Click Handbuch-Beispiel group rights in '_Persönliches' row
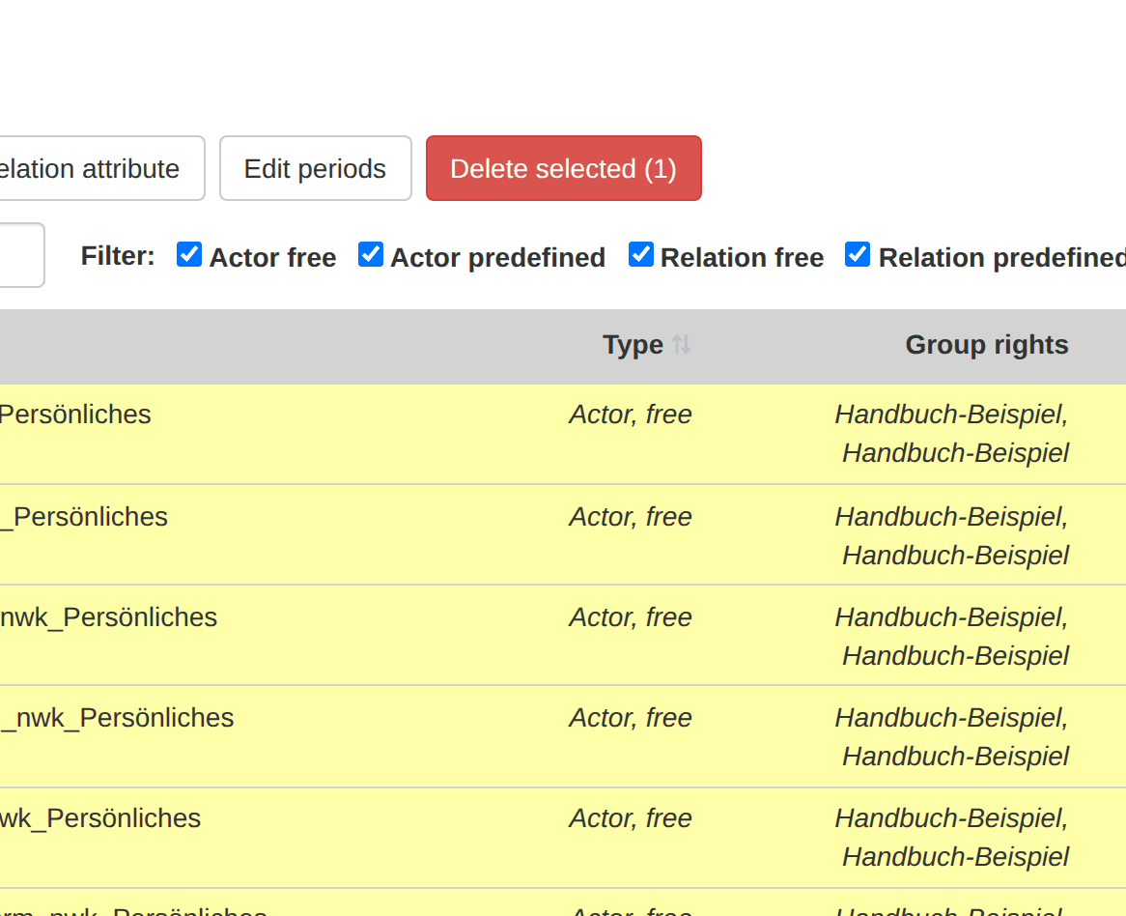This screenshot has height=916, width=1126. 951,536
